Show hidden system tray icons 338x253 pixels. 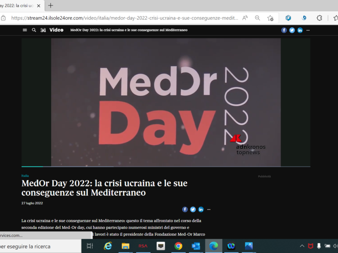click(302, 246)
